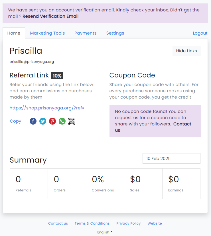Open the Summary date picker field
The width and height of the screenshot is (211, 236).
pyautogui.click(x=171, y=159)
